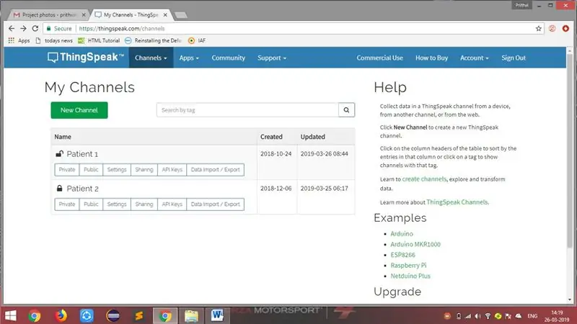Open the Account dropdown menu

pyautogui.click(x=475, y=58)
